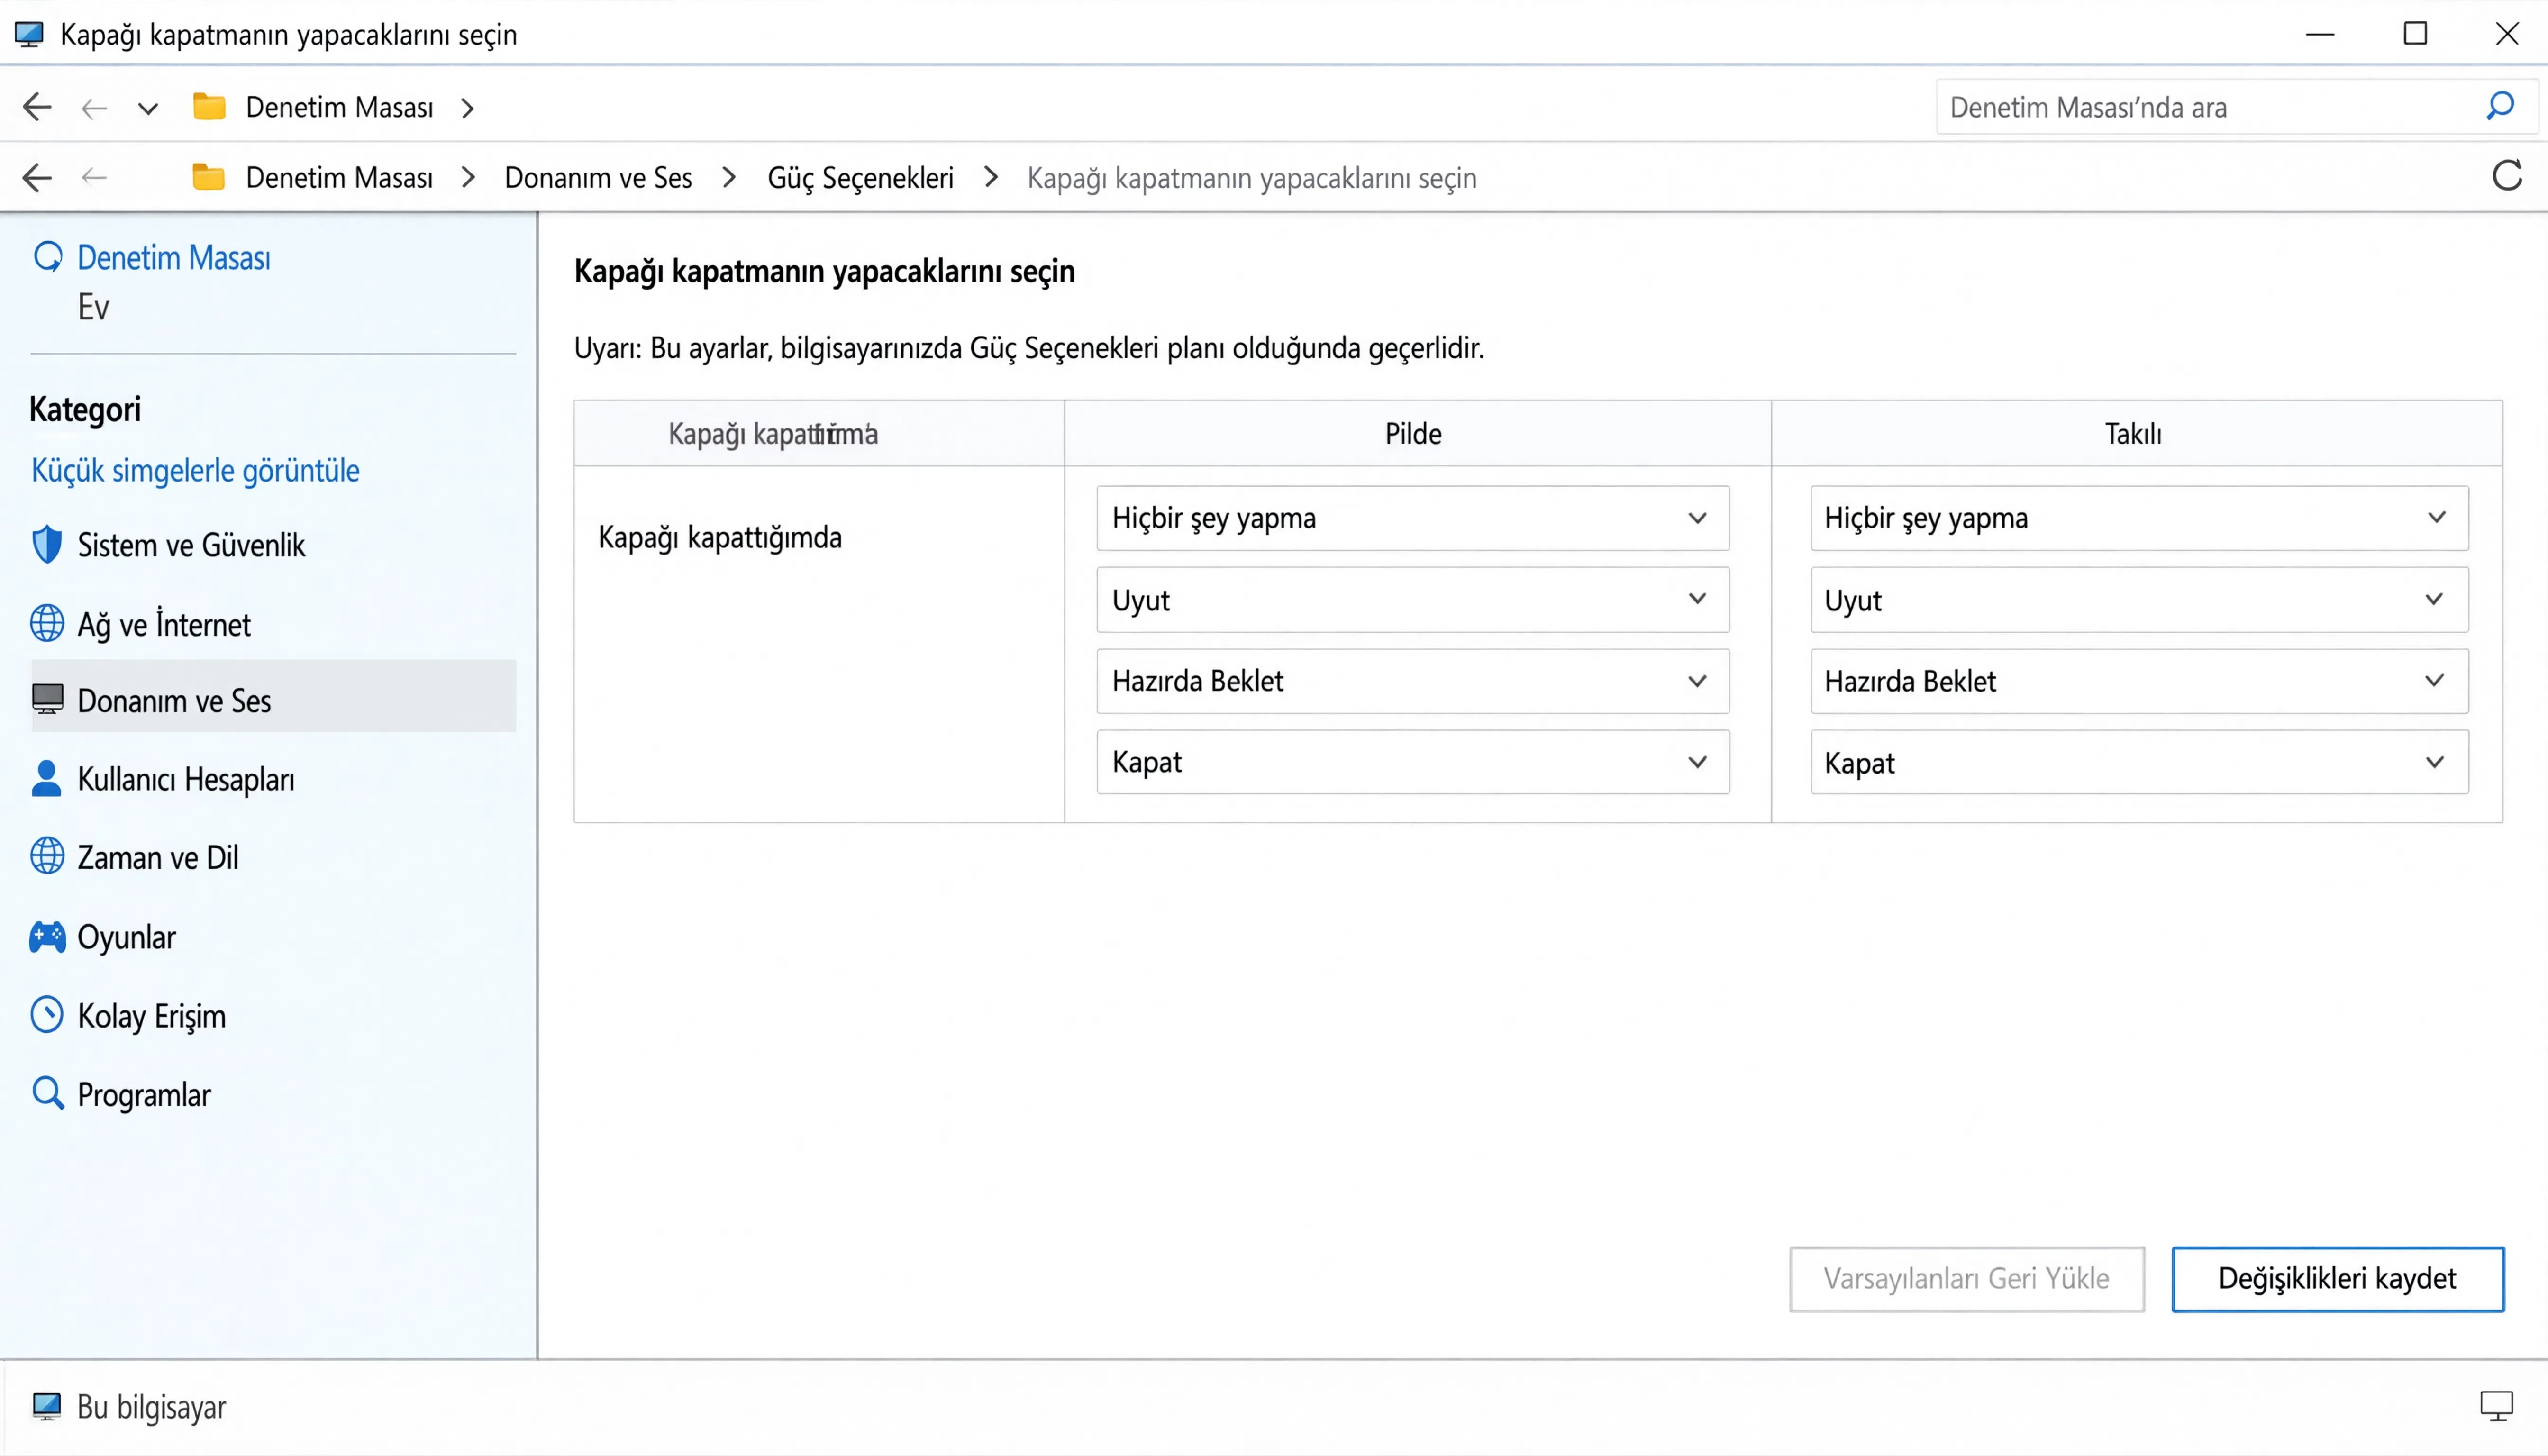The image size is (2548, 1456).
Task: Open the 'Denetim Masası' link in the sidebar
Action: pyautogui.click(x=174, y=258)
